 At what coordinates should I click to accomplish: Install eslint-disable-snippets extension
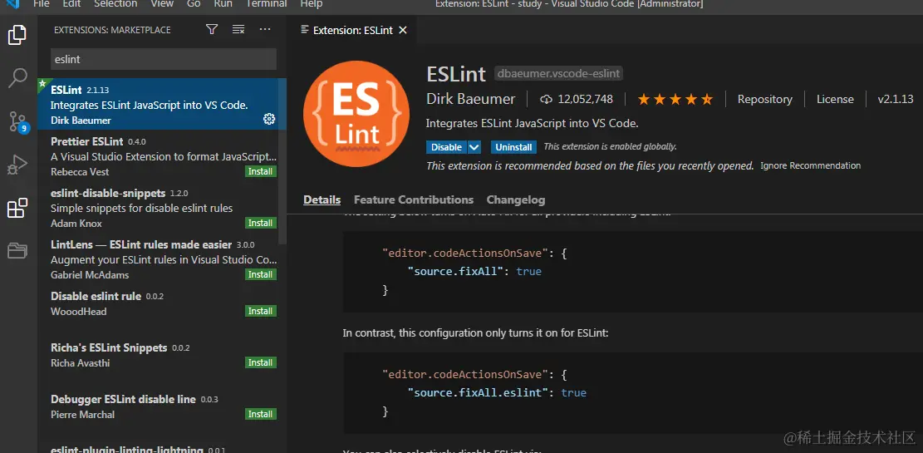[260, 223]
